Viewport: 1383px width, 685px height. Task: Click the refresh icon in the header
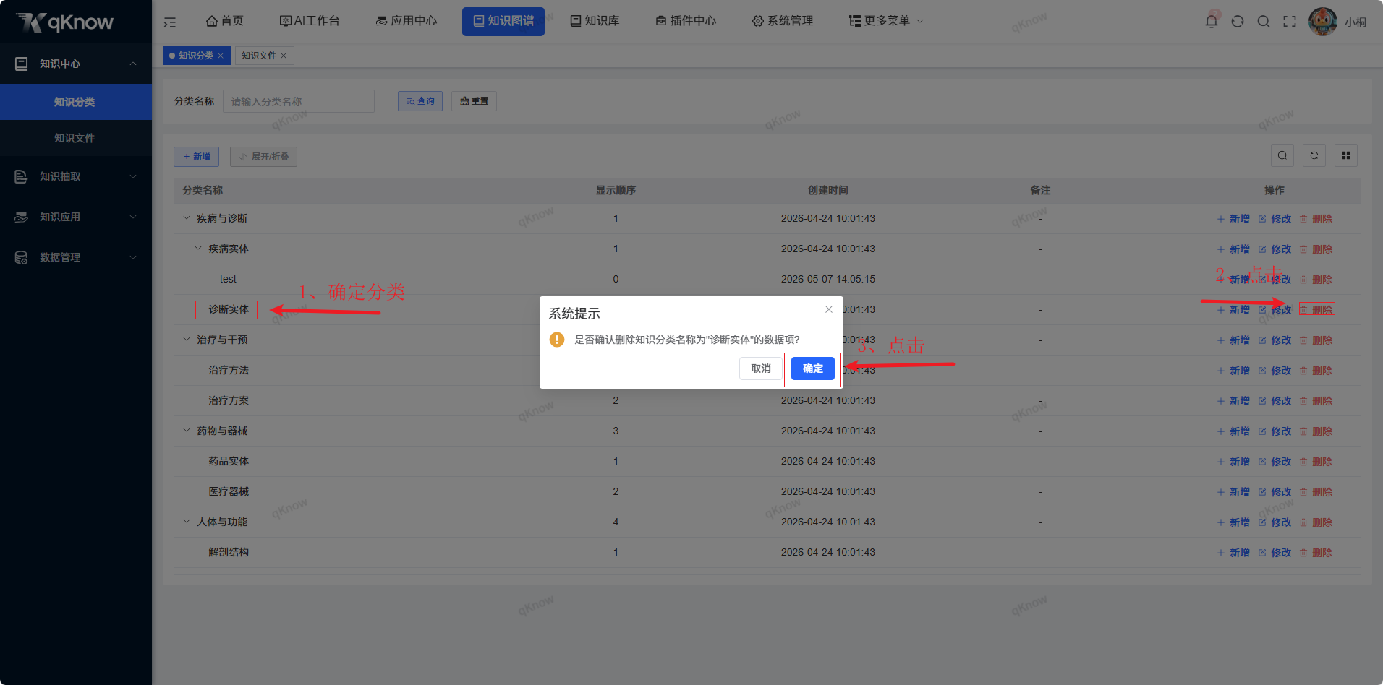coord(1238,22)
